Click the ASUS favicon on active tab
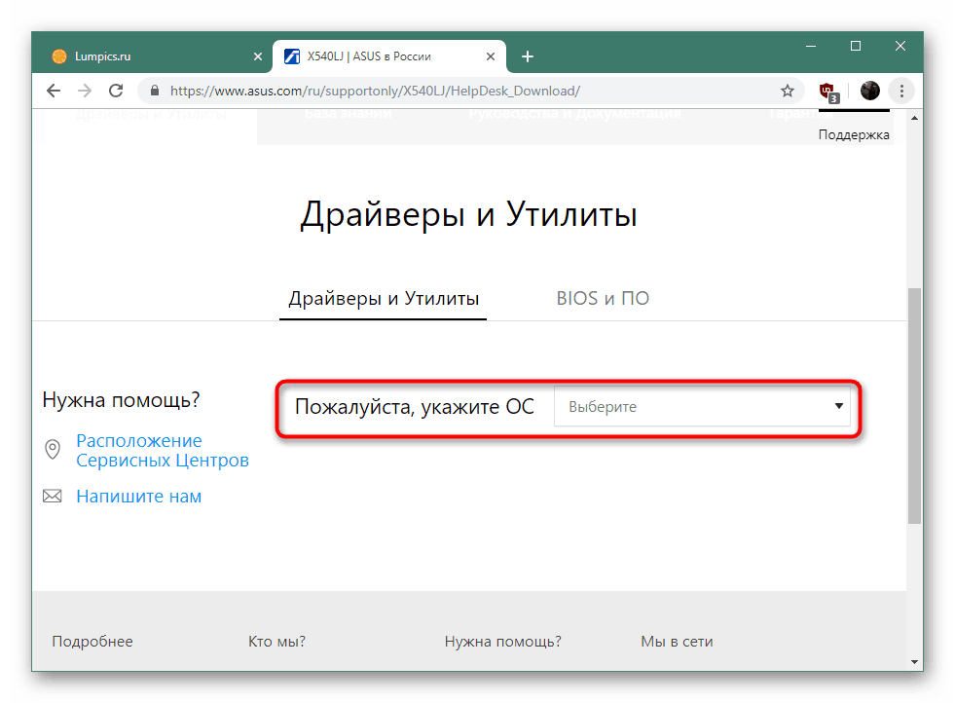Image resolution: width=955 pixels, height=703 pixels. 292,56
